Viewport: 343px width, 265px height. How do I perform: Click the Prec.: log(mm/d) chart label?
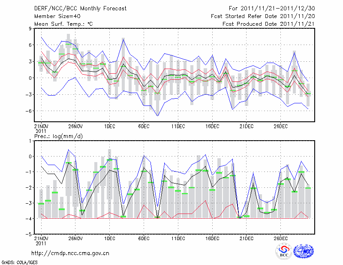[x=58, y=136]
